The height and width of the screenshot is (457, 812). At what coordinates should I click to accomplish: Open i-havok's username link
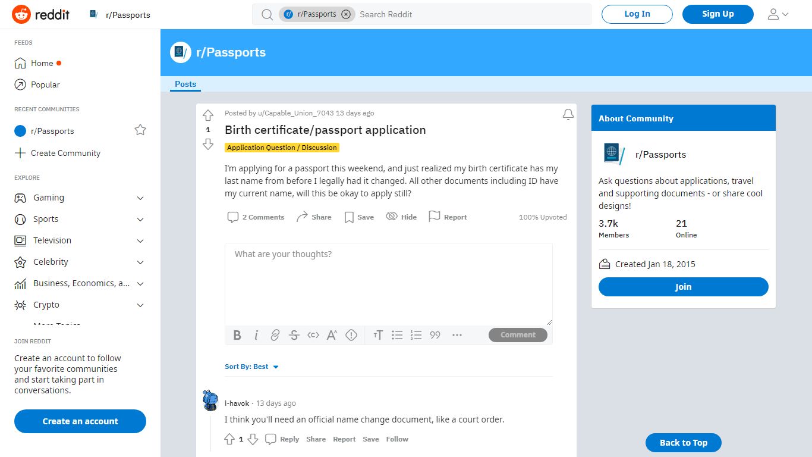[x=237, y=403]
